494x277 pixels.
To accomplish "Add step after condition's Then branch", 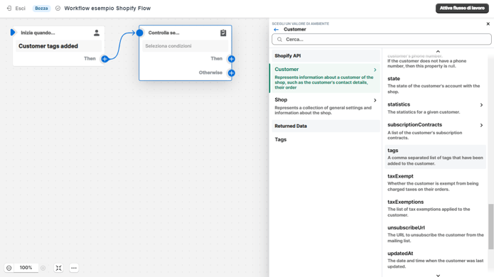I will tap(231, 59).
